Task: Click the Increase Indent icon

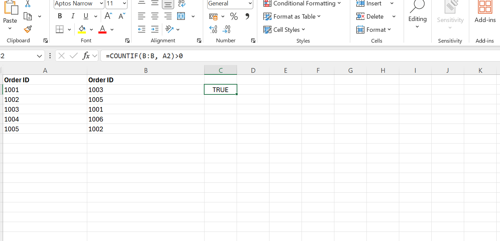Action: [x=155, y=29]
